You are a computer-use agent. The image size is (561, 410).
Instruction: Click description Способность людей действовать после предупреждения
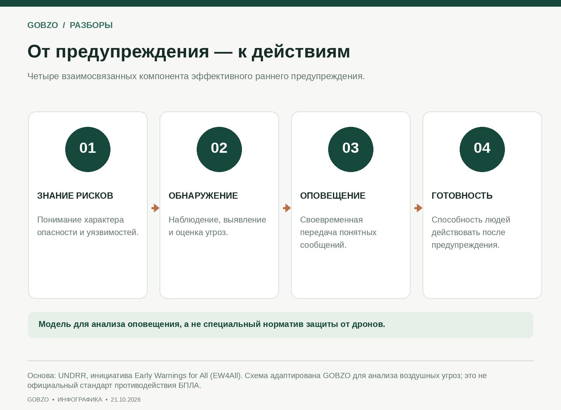[x=471, y=232]
